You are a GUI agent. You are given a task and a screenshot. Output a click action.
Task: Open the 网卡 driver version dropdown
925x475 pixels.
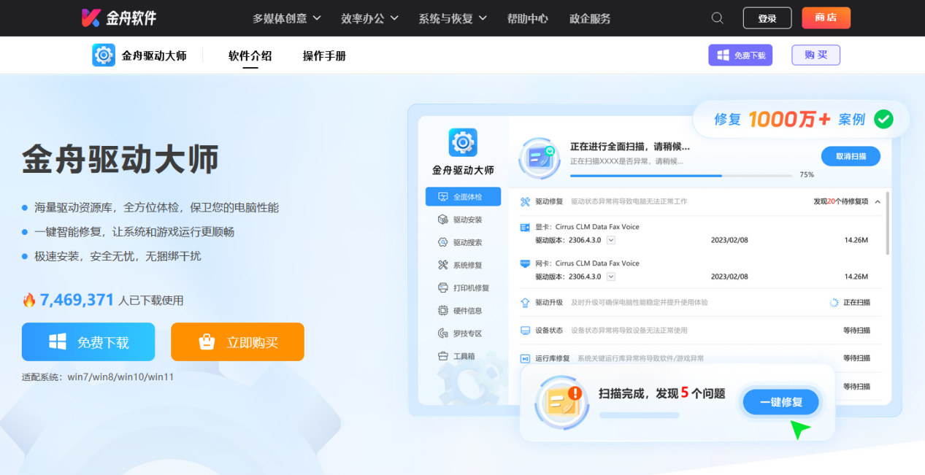tap(611, 277)
